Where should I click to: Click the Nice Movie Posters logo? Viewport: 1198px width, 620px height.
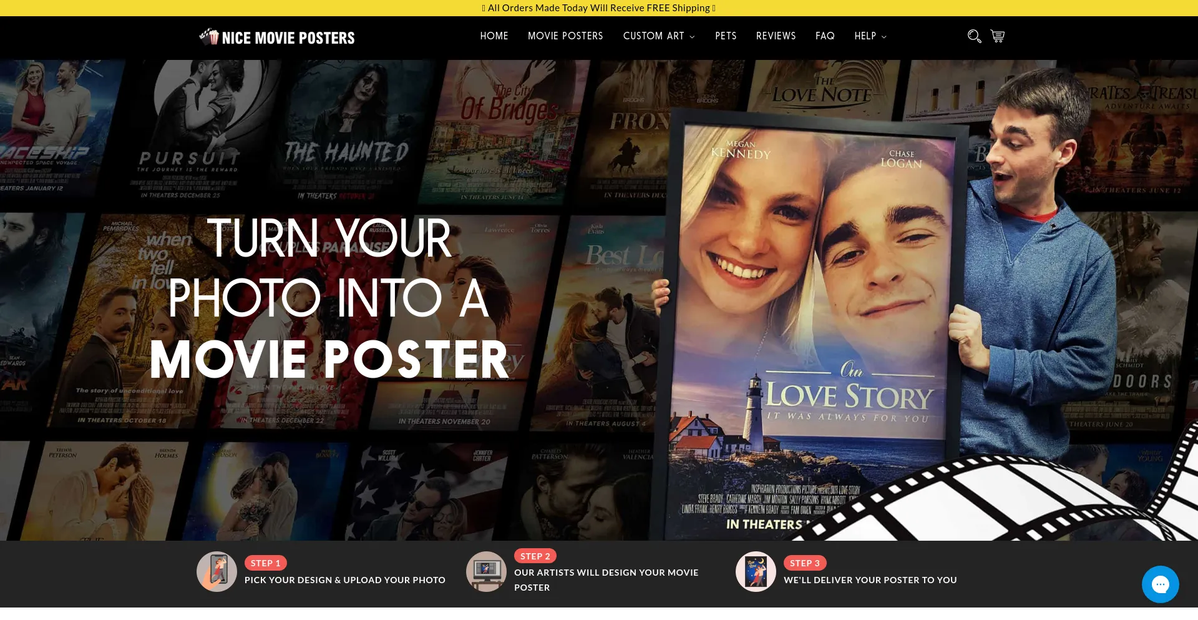pos(277,37)
